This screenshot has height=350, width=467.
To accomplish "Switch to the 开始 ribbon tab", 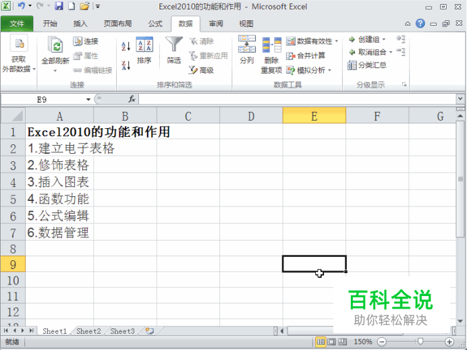I will (x=50, y=24).
